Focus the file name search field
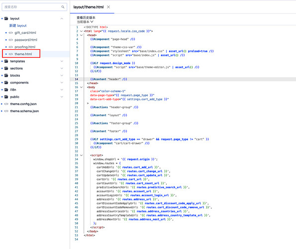 point(34,7)
